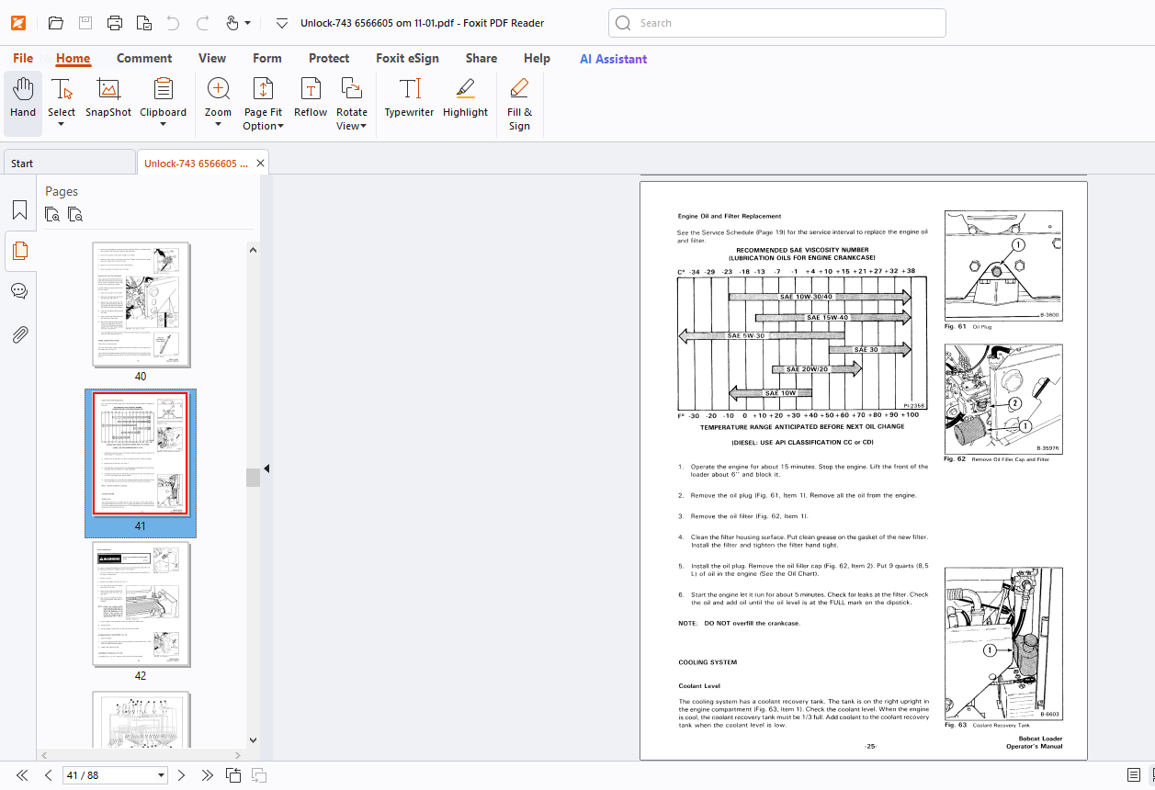This screenshot has height=790, width=1155.
Task: Take a SnapShot of the page
Action: (x=108, y=99)
